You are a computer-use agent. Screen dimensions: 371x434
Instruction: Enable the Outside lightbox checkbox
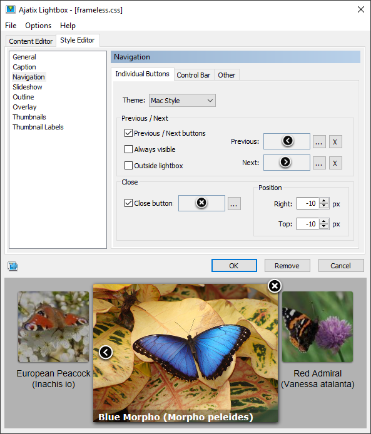128,166
